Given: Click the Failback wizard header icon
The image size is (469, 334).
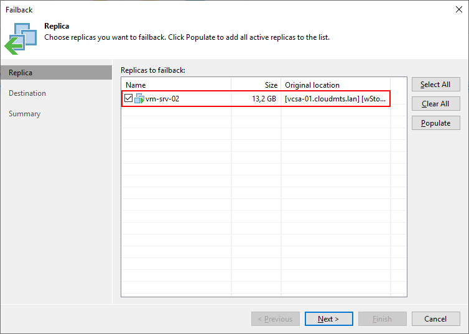Looking at the screenshot, I should point(21,38).
